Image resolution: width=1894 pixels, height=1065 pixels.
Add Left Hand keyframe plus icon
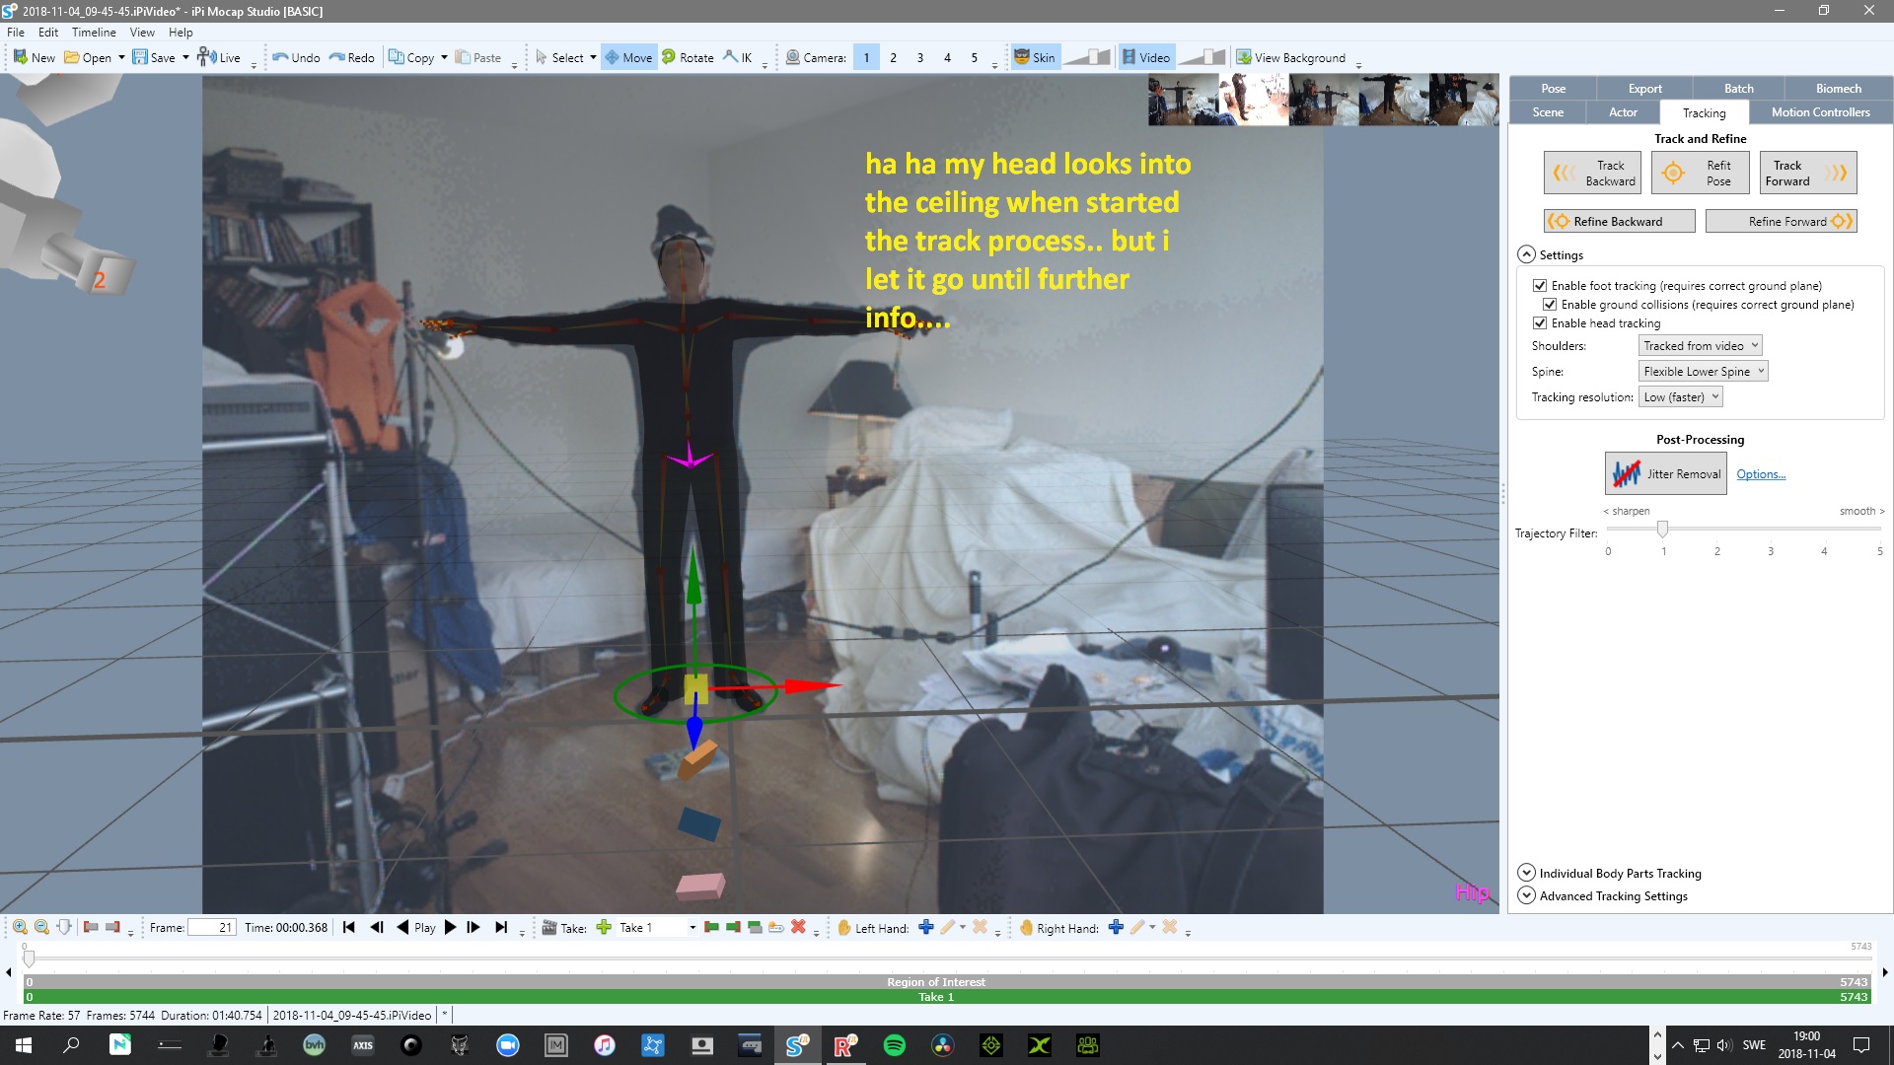point(925,927)
